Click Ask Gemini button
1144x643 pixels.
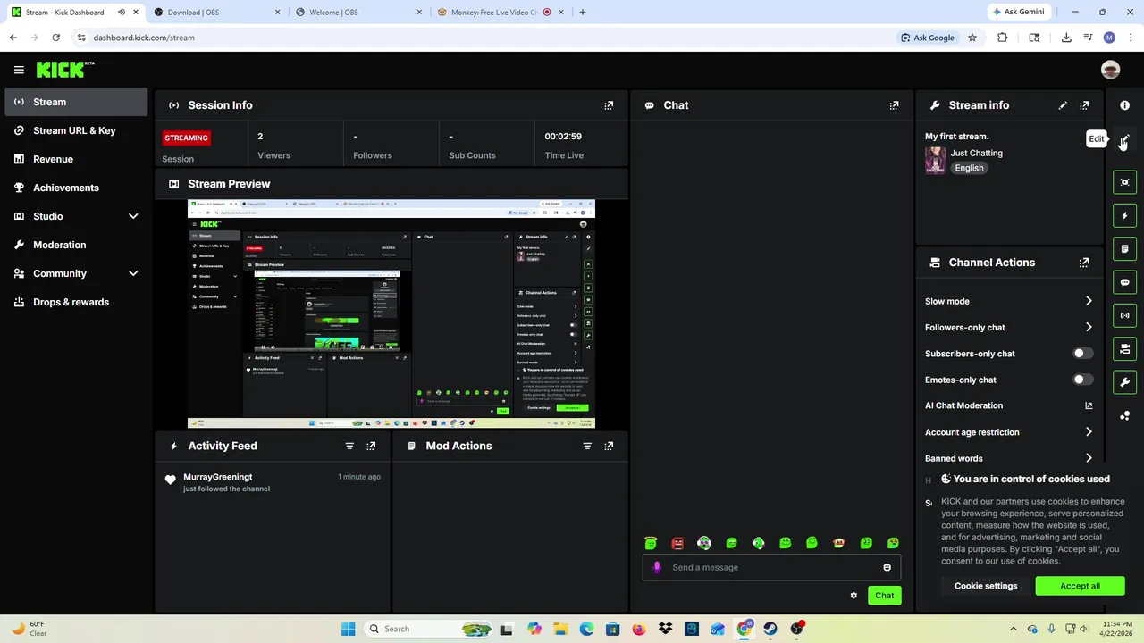pos(1017,13)
